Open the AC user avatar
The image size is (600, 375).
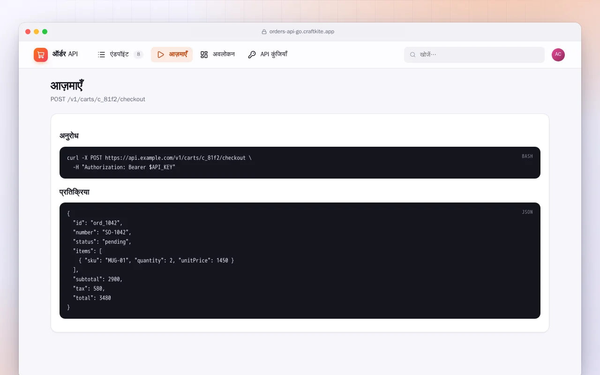tap(558, 55)
